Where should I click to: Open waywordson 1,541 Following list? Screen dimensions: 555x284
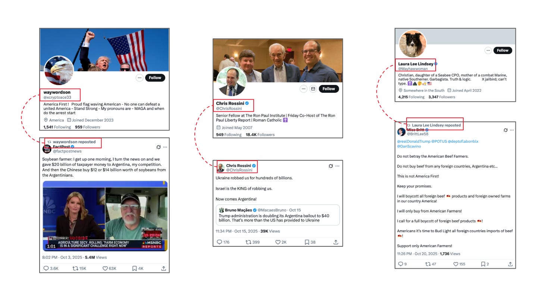tap(57, 127)
